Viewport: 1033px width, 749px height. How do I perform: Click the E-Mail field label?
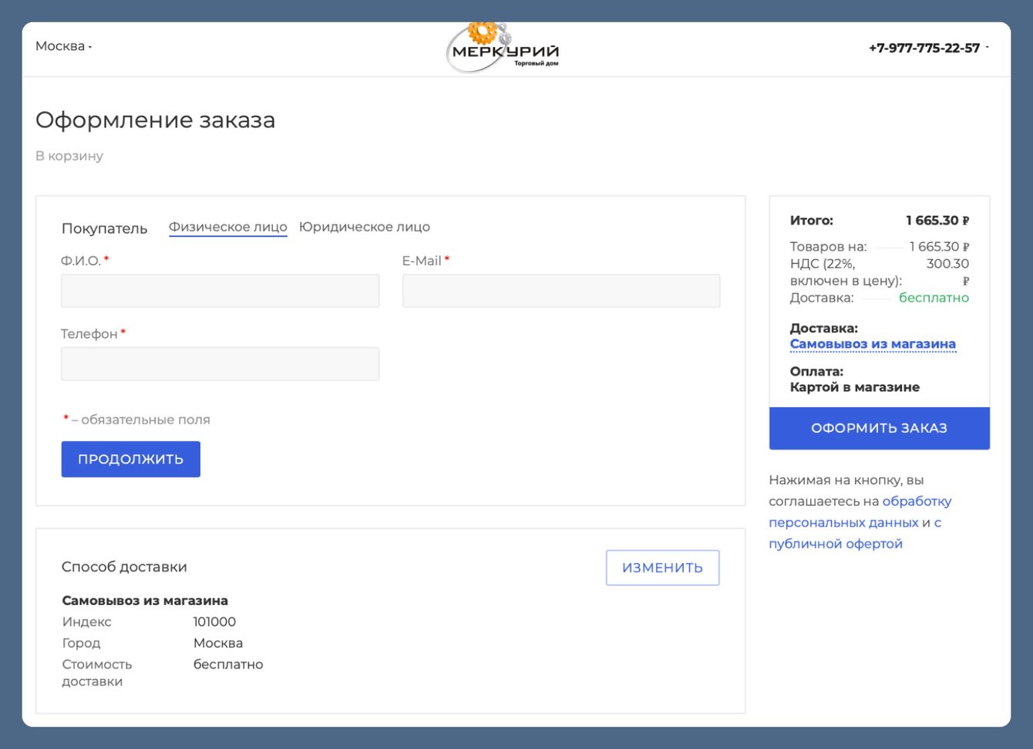422,261
